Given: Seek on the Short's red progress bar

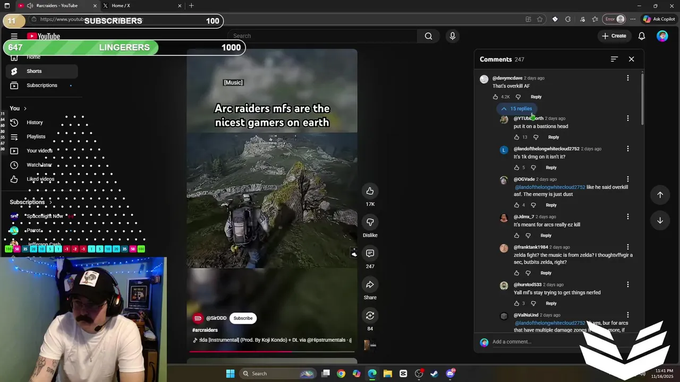Looking at the screenshot, I should tap(272, 351).
